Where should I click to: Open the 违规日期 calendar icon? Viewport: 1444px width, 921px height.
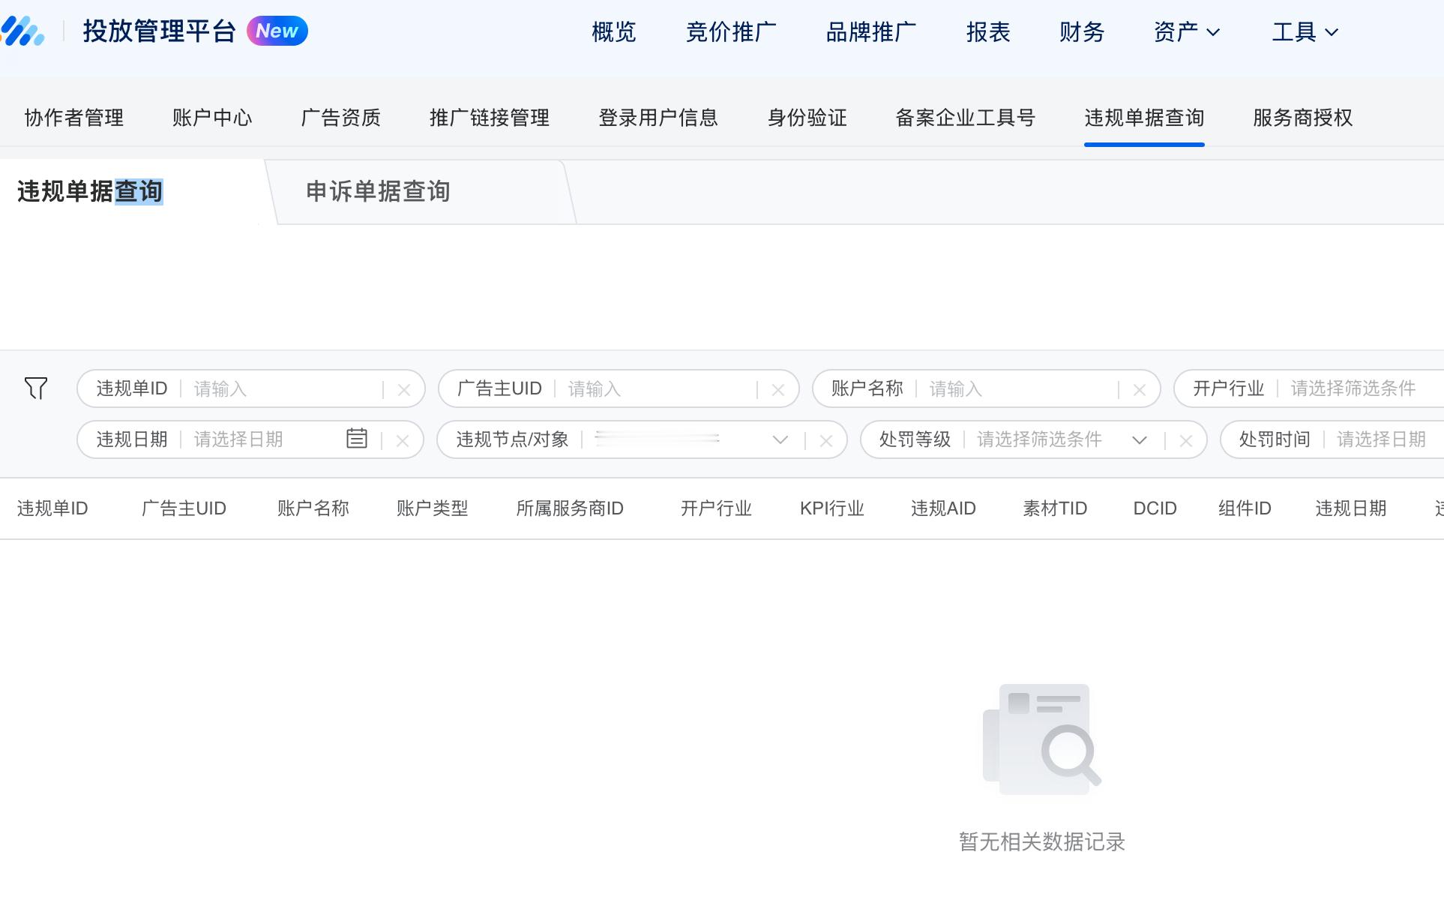(x=357, y=439)
